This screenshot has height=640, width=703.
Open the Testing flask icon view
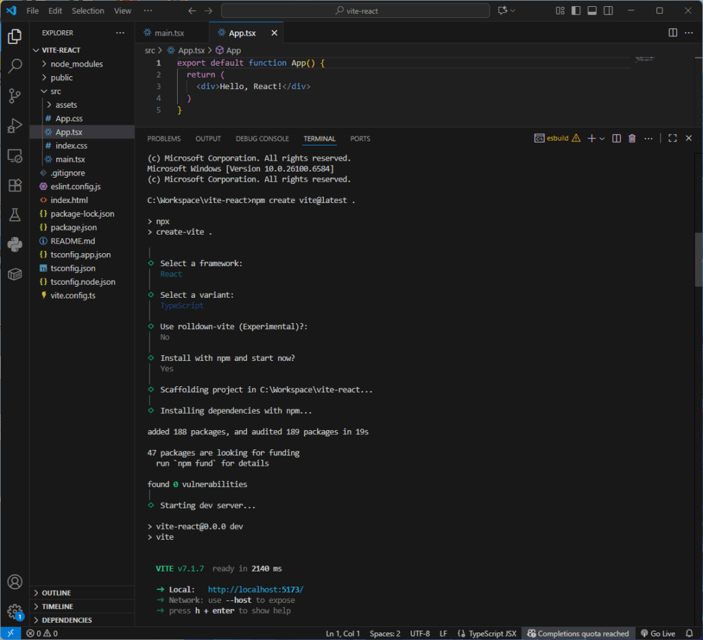[14, 215]
